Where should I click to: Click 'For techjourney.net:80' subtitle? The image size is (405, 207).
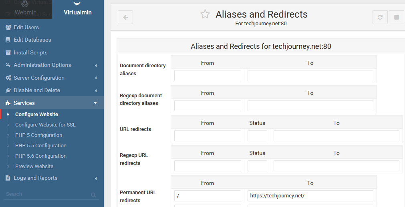(261, 24)
